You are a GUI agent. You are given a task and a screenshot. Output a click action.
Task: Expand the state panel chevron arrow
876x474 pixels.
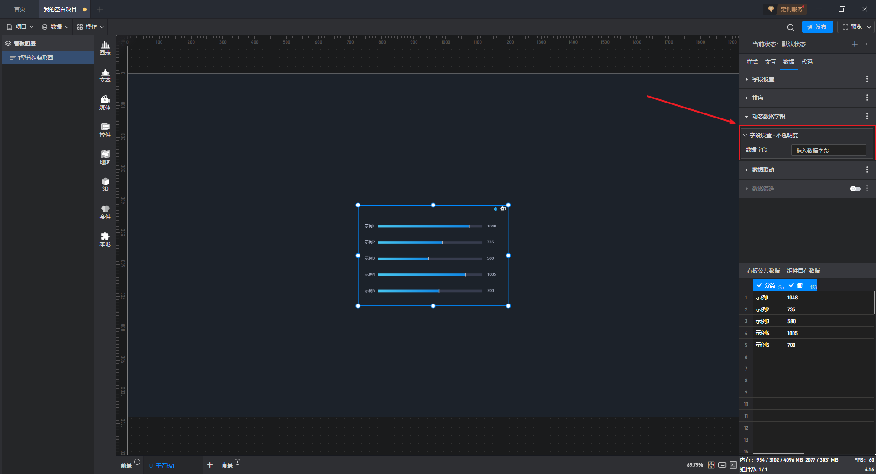(x=866, y=44)
